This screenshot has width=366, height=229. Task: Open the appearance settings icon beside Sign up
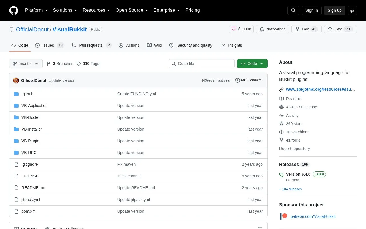[352, 10]
